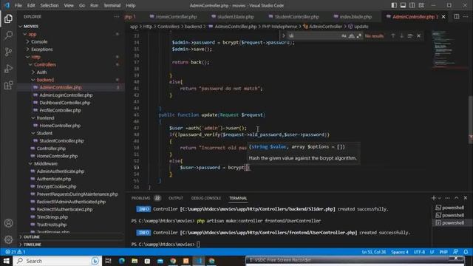Close the find widget

[419, 35]
